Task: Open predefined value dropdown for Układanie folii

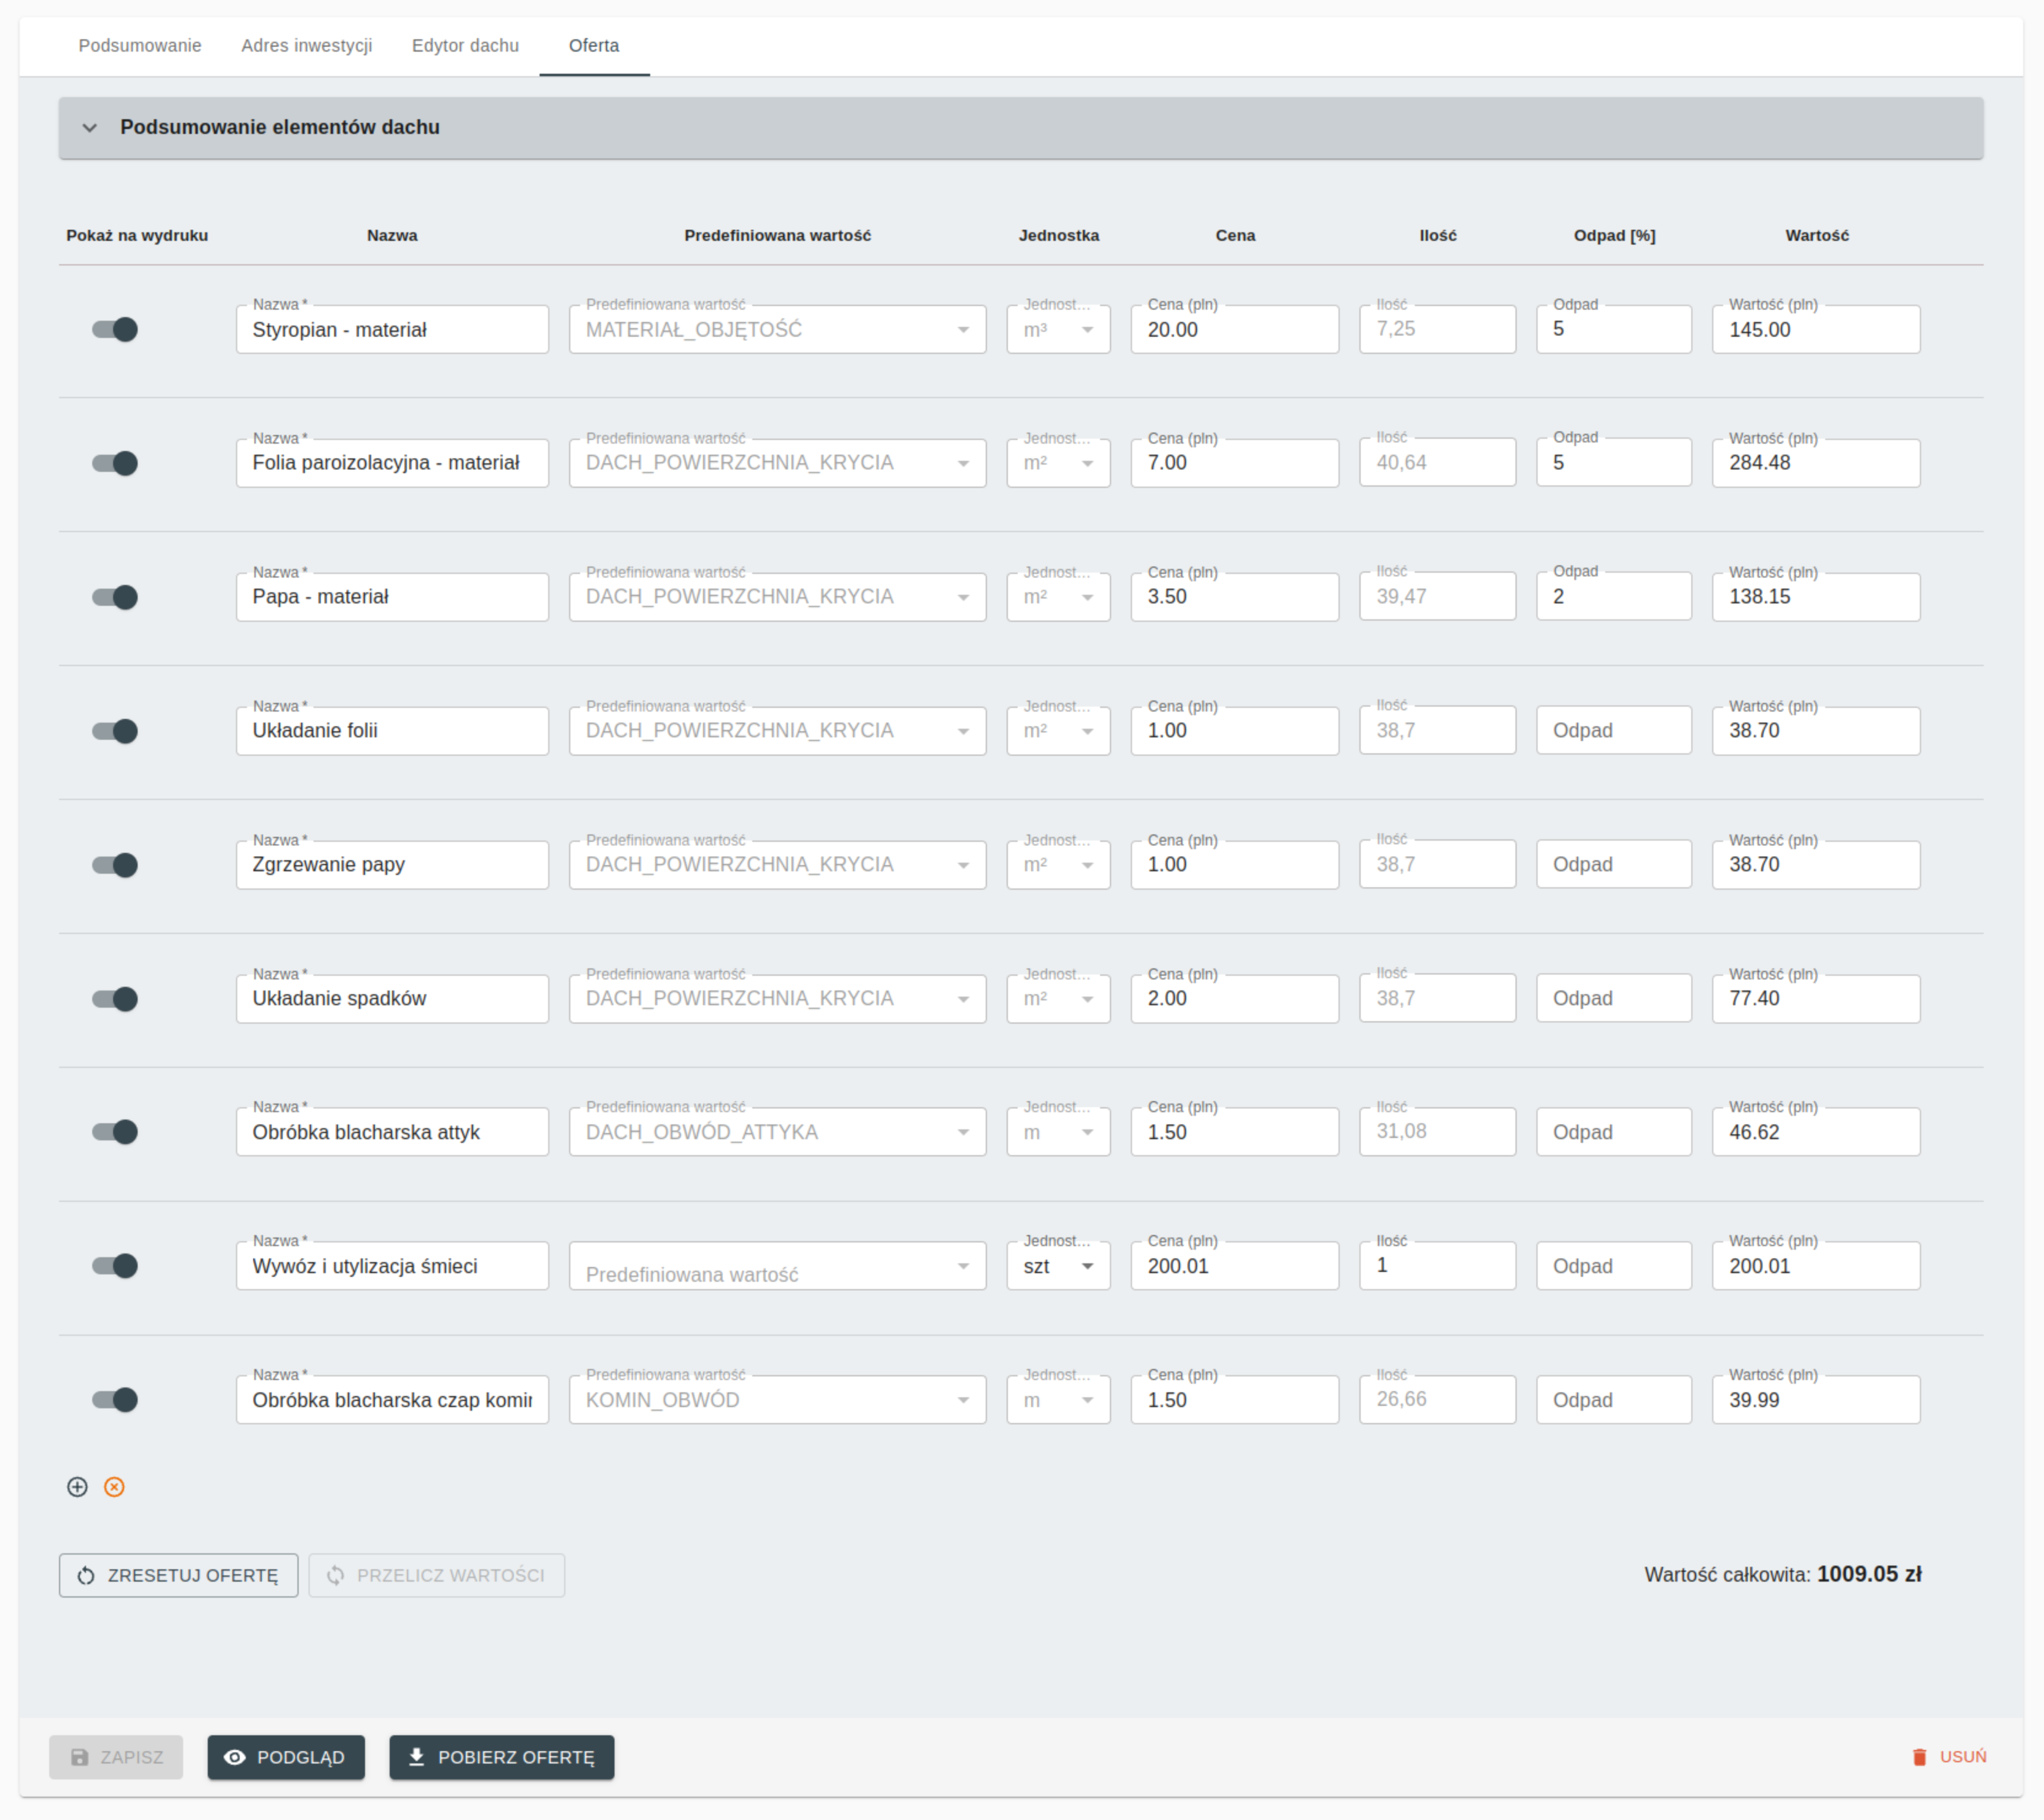Action: click(x=777, y=731)
